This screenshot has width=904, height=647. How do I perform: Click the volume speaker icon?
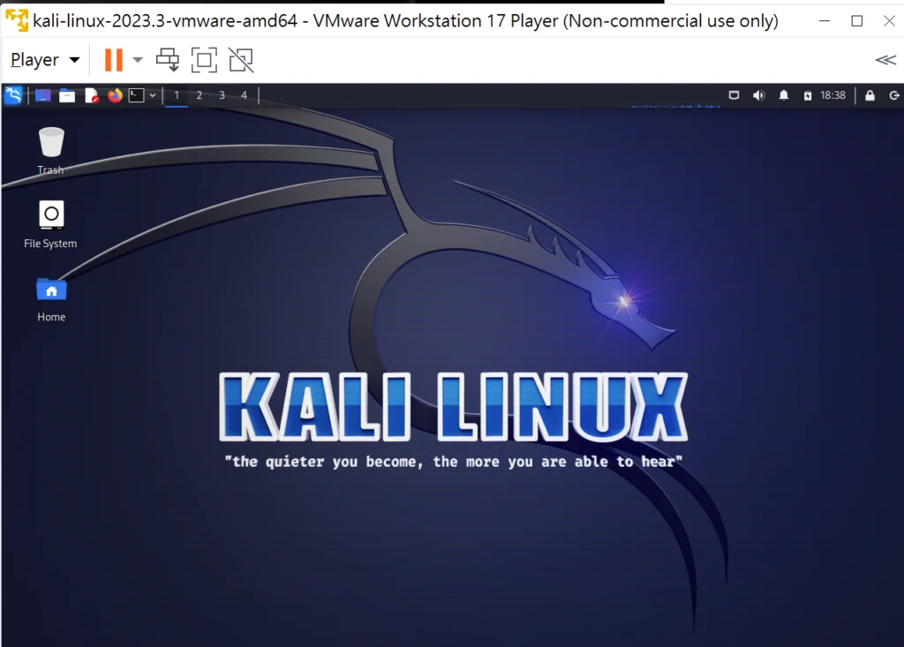coord(758,95)
